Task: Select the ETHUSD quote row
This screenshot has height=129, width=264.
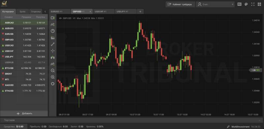Action: [24, 91]
